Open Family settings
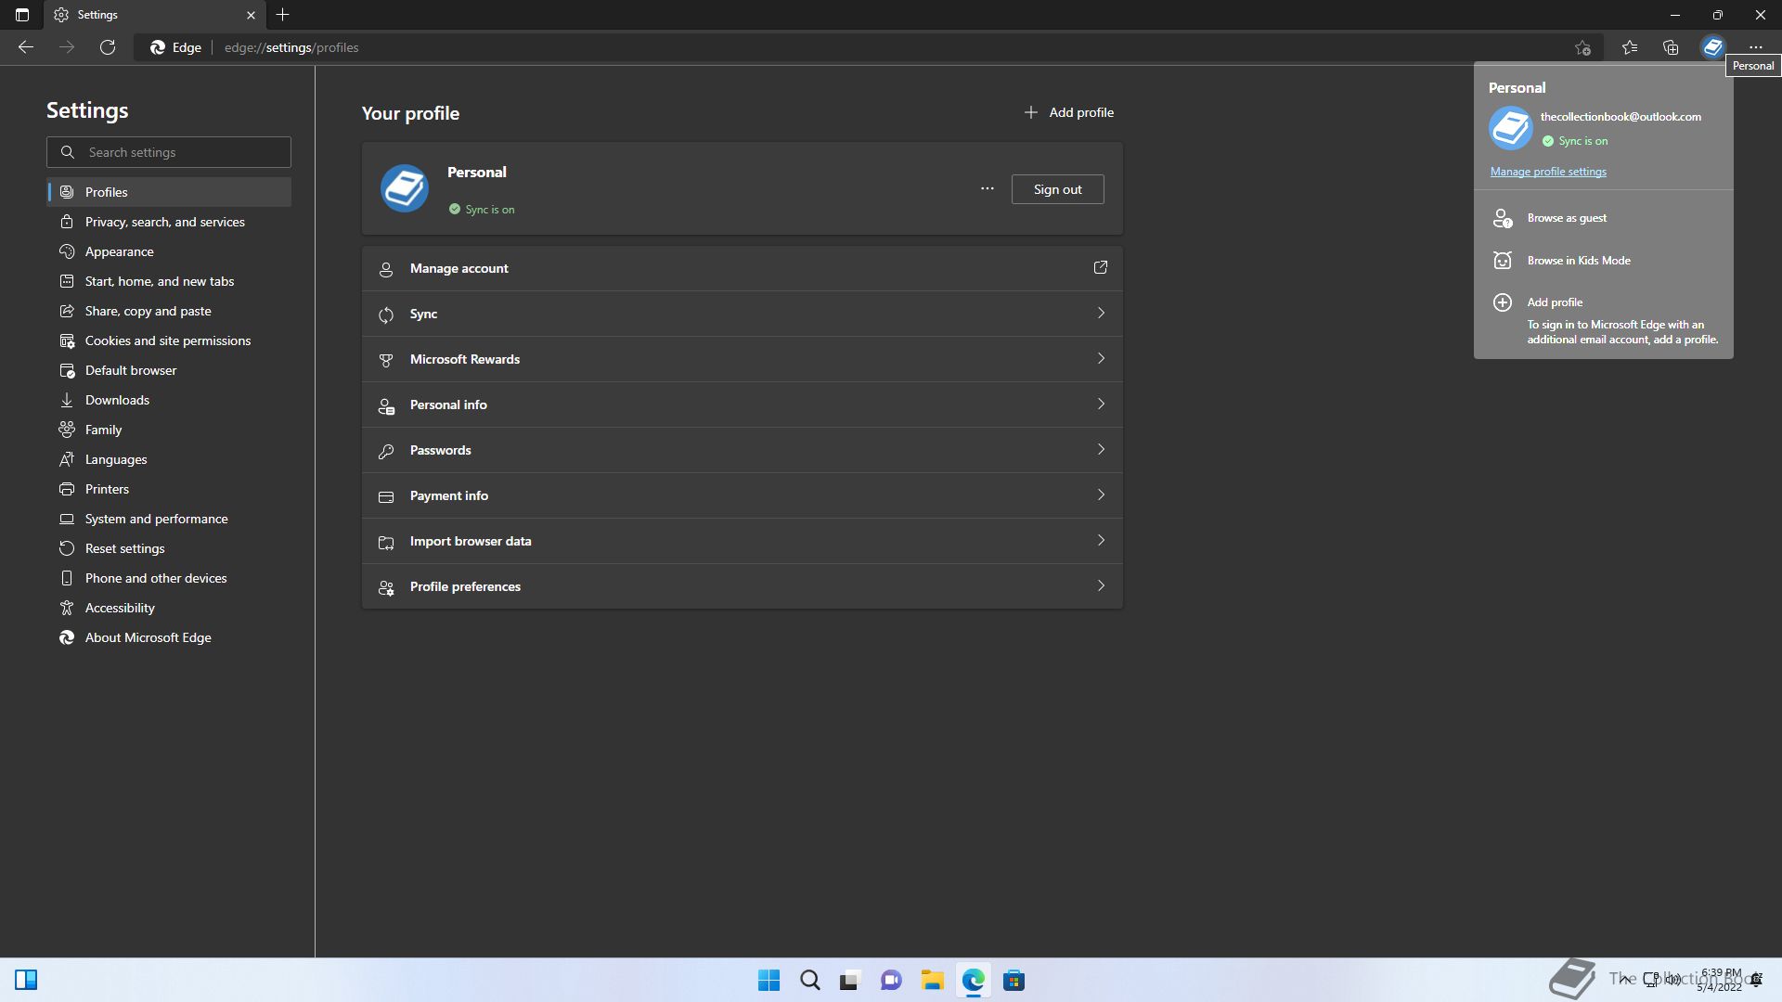Image resolution: width=1782 pixels, height=1002 pixels. pos(169,430)
